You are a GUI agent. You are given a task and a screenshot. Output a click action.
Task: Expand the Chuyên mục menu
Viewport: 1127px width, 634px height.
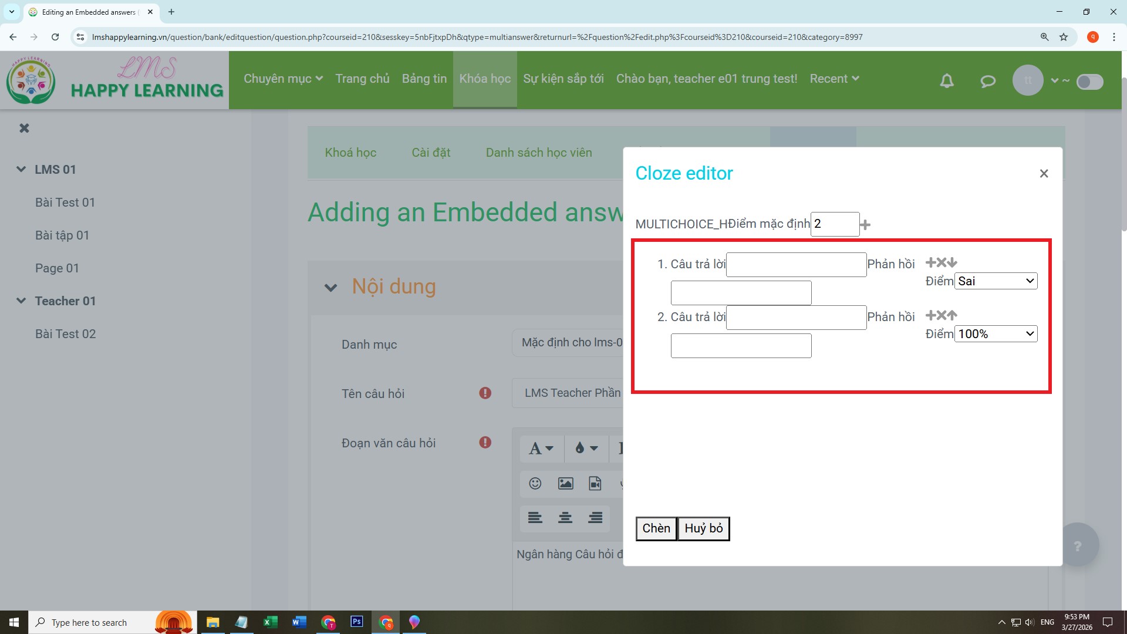(x=284, y=79)
